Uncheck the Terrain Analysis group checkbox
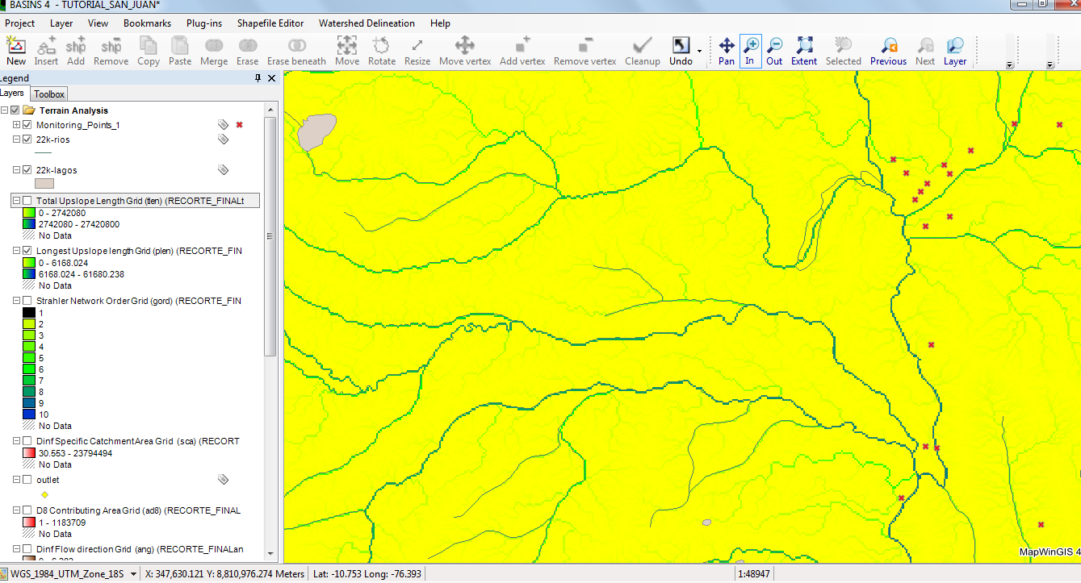 click(15, 110)
